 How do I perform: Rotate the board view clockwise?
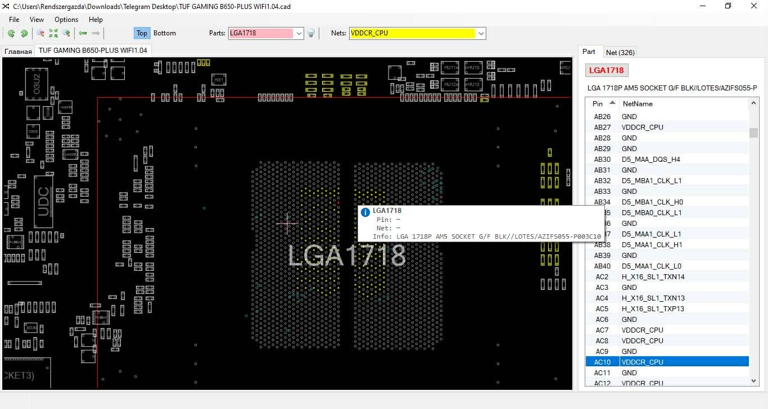click(24, 33)
